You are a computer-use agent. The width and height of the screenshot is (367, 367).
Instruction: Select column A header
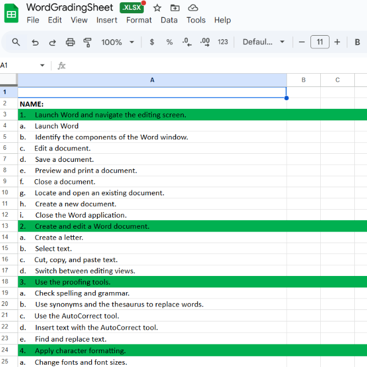(152, 80)
